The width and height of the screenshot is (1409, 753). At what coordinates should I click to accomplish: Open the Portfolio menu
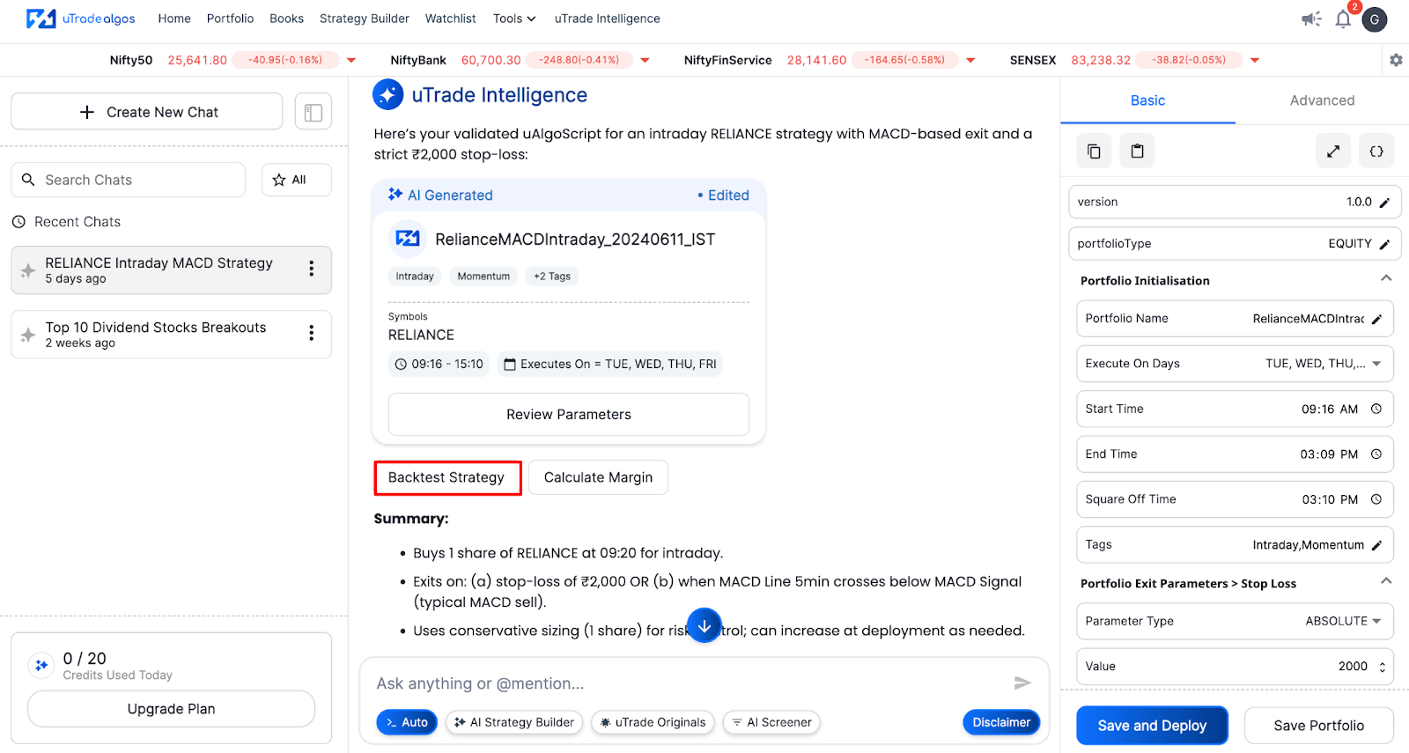coord(230,18)
